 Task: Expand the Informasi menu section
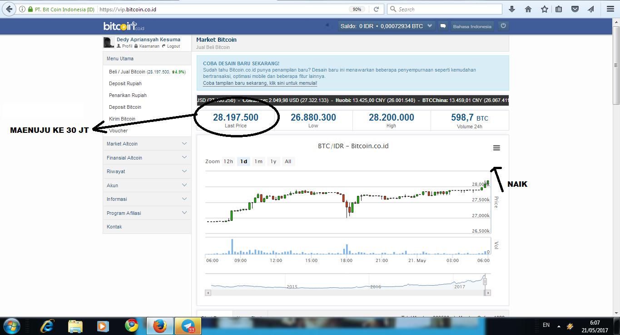[x=147, y=199]
